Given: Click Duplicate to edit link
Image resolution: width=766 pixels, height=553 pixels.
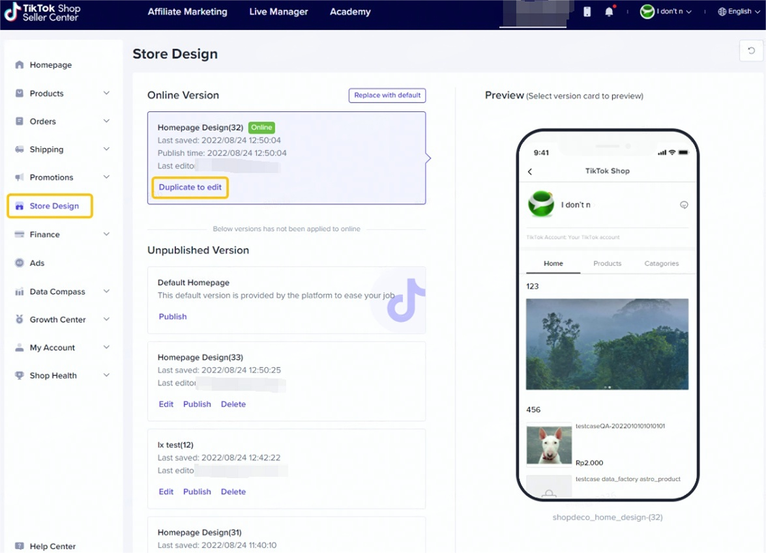Looking at the screenshot, I should click(190, 187).
